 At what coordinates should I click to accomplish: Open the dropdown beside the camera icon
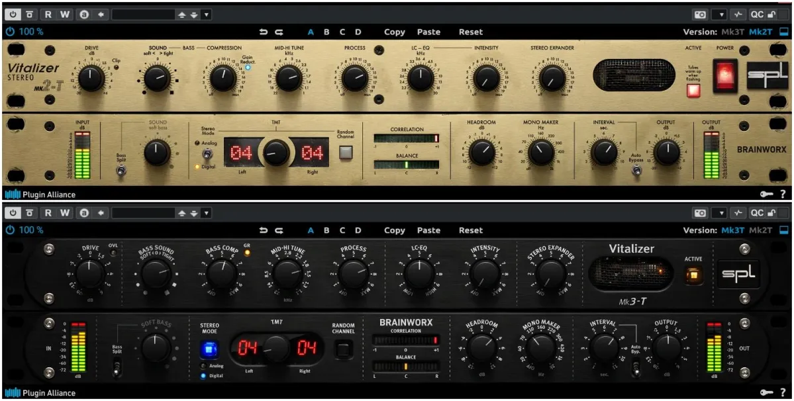pos(720,13)
